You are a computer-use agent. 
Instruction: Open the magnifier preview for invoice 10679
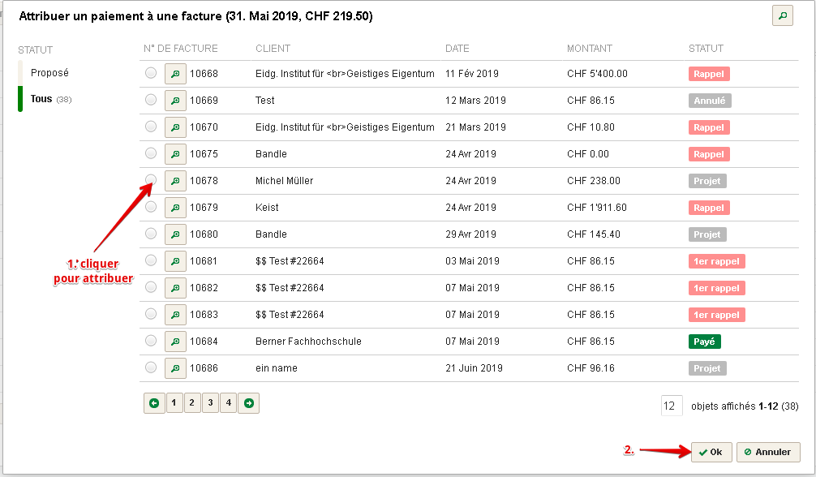click(x=175, y=207)
